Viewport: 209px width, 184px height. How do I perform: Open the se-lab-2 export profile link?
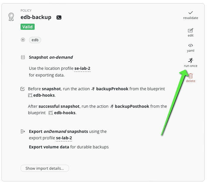64,138
